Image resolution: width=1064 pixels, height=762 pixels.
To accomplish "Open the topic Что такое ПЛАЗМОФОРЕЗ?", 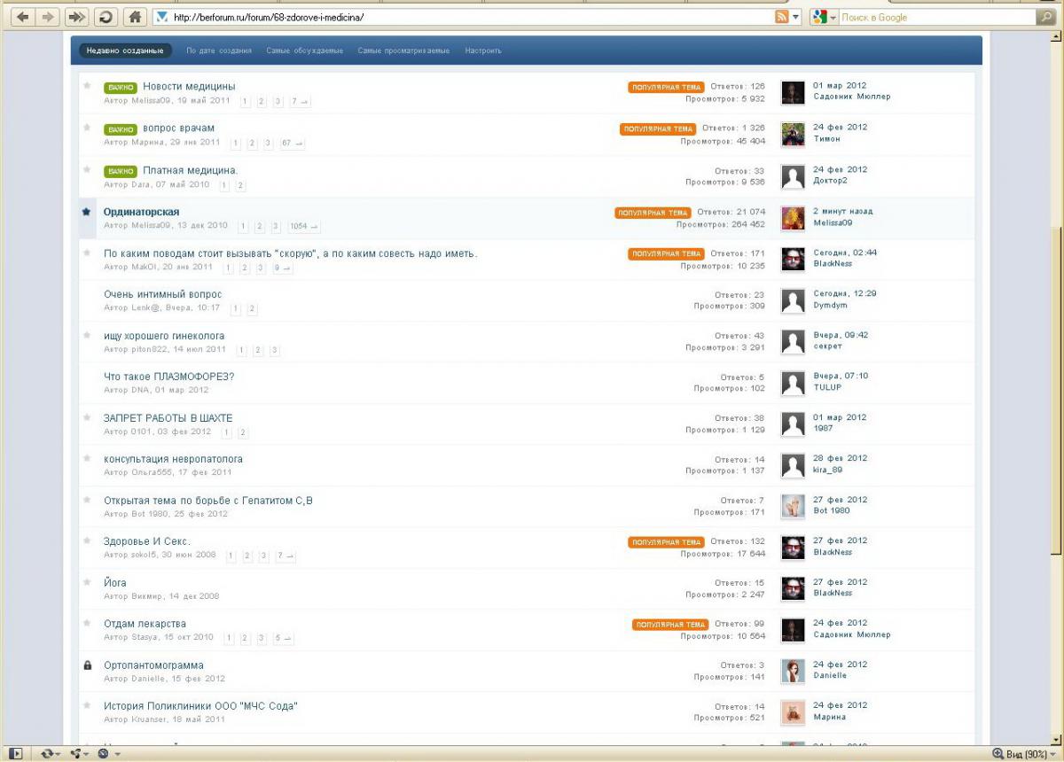I will 168,377.
